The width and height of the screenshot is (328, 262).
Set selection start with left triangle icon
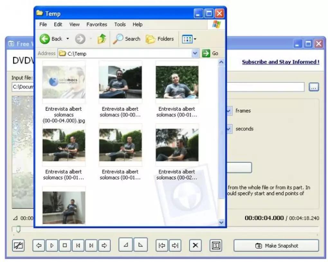click(125, 245)
